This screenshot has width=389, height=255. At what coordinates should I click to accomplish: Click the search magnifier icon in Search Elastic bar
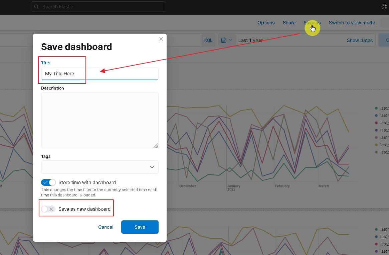click(36, 6)
